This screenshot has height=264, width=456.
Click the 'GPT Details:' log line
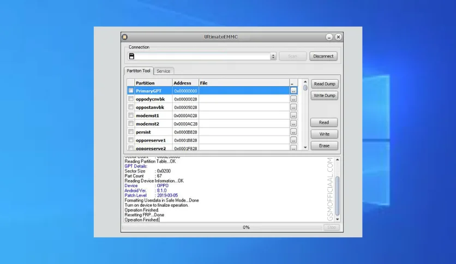coord(136,166)
